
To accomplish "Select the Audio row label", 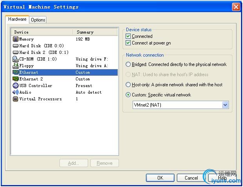I will click(25, 93).
